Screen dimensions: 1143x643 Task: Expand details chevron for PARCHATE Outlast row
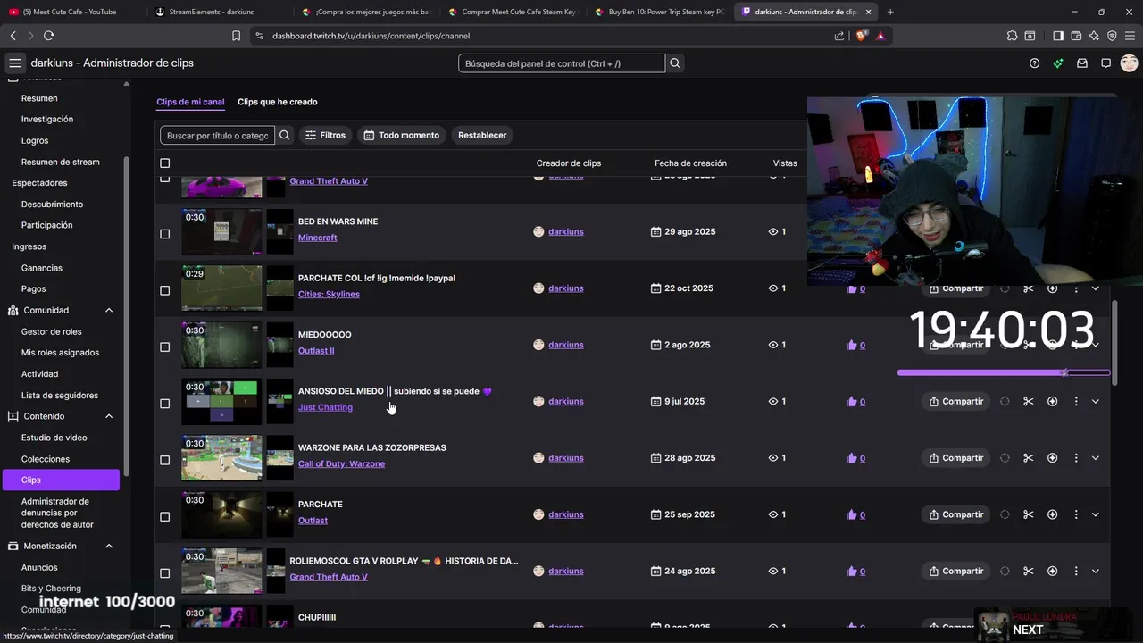(x=1096, y=514)
